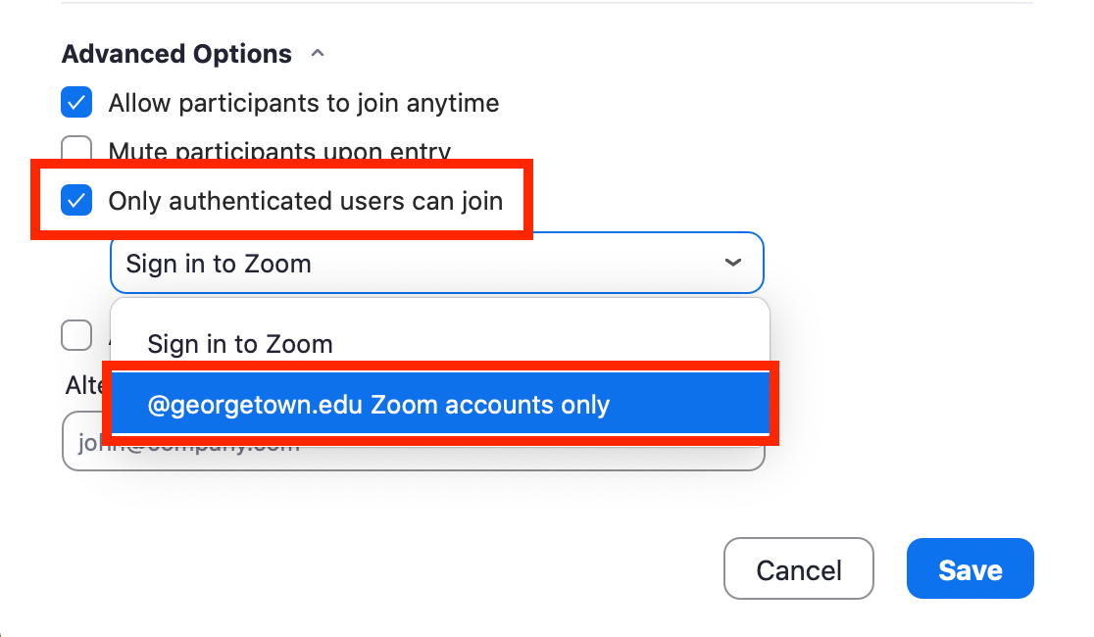This screenshot has height=637, width=1094.
Task: Click the 'Only authenticated users can join' label
Action: pyautogui.click(x=305, y=202)
